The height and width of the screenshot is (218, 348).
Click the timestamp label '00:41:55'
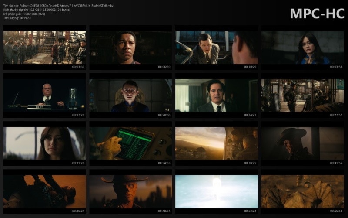336,163
